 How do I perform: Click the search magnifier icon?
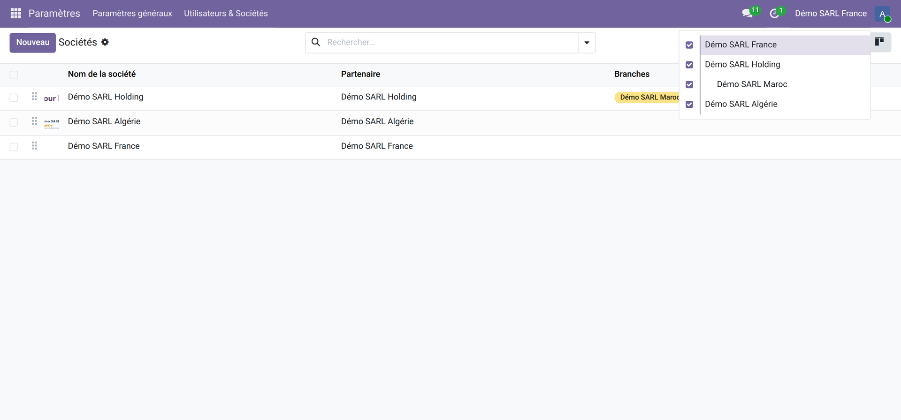click(x=316, y=42)
